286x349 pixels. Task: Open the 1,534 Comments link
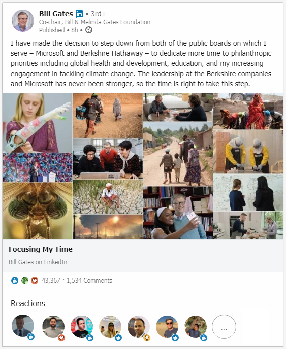(89, 281)
